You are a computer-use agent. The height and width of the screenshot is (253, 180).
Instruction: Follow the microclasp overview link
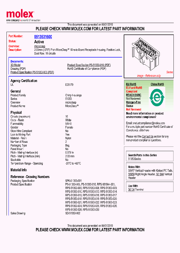pyautogui.click(x=39, y=46)
